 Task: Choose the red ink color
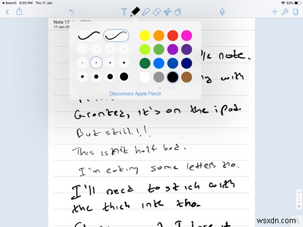(172, 35)
